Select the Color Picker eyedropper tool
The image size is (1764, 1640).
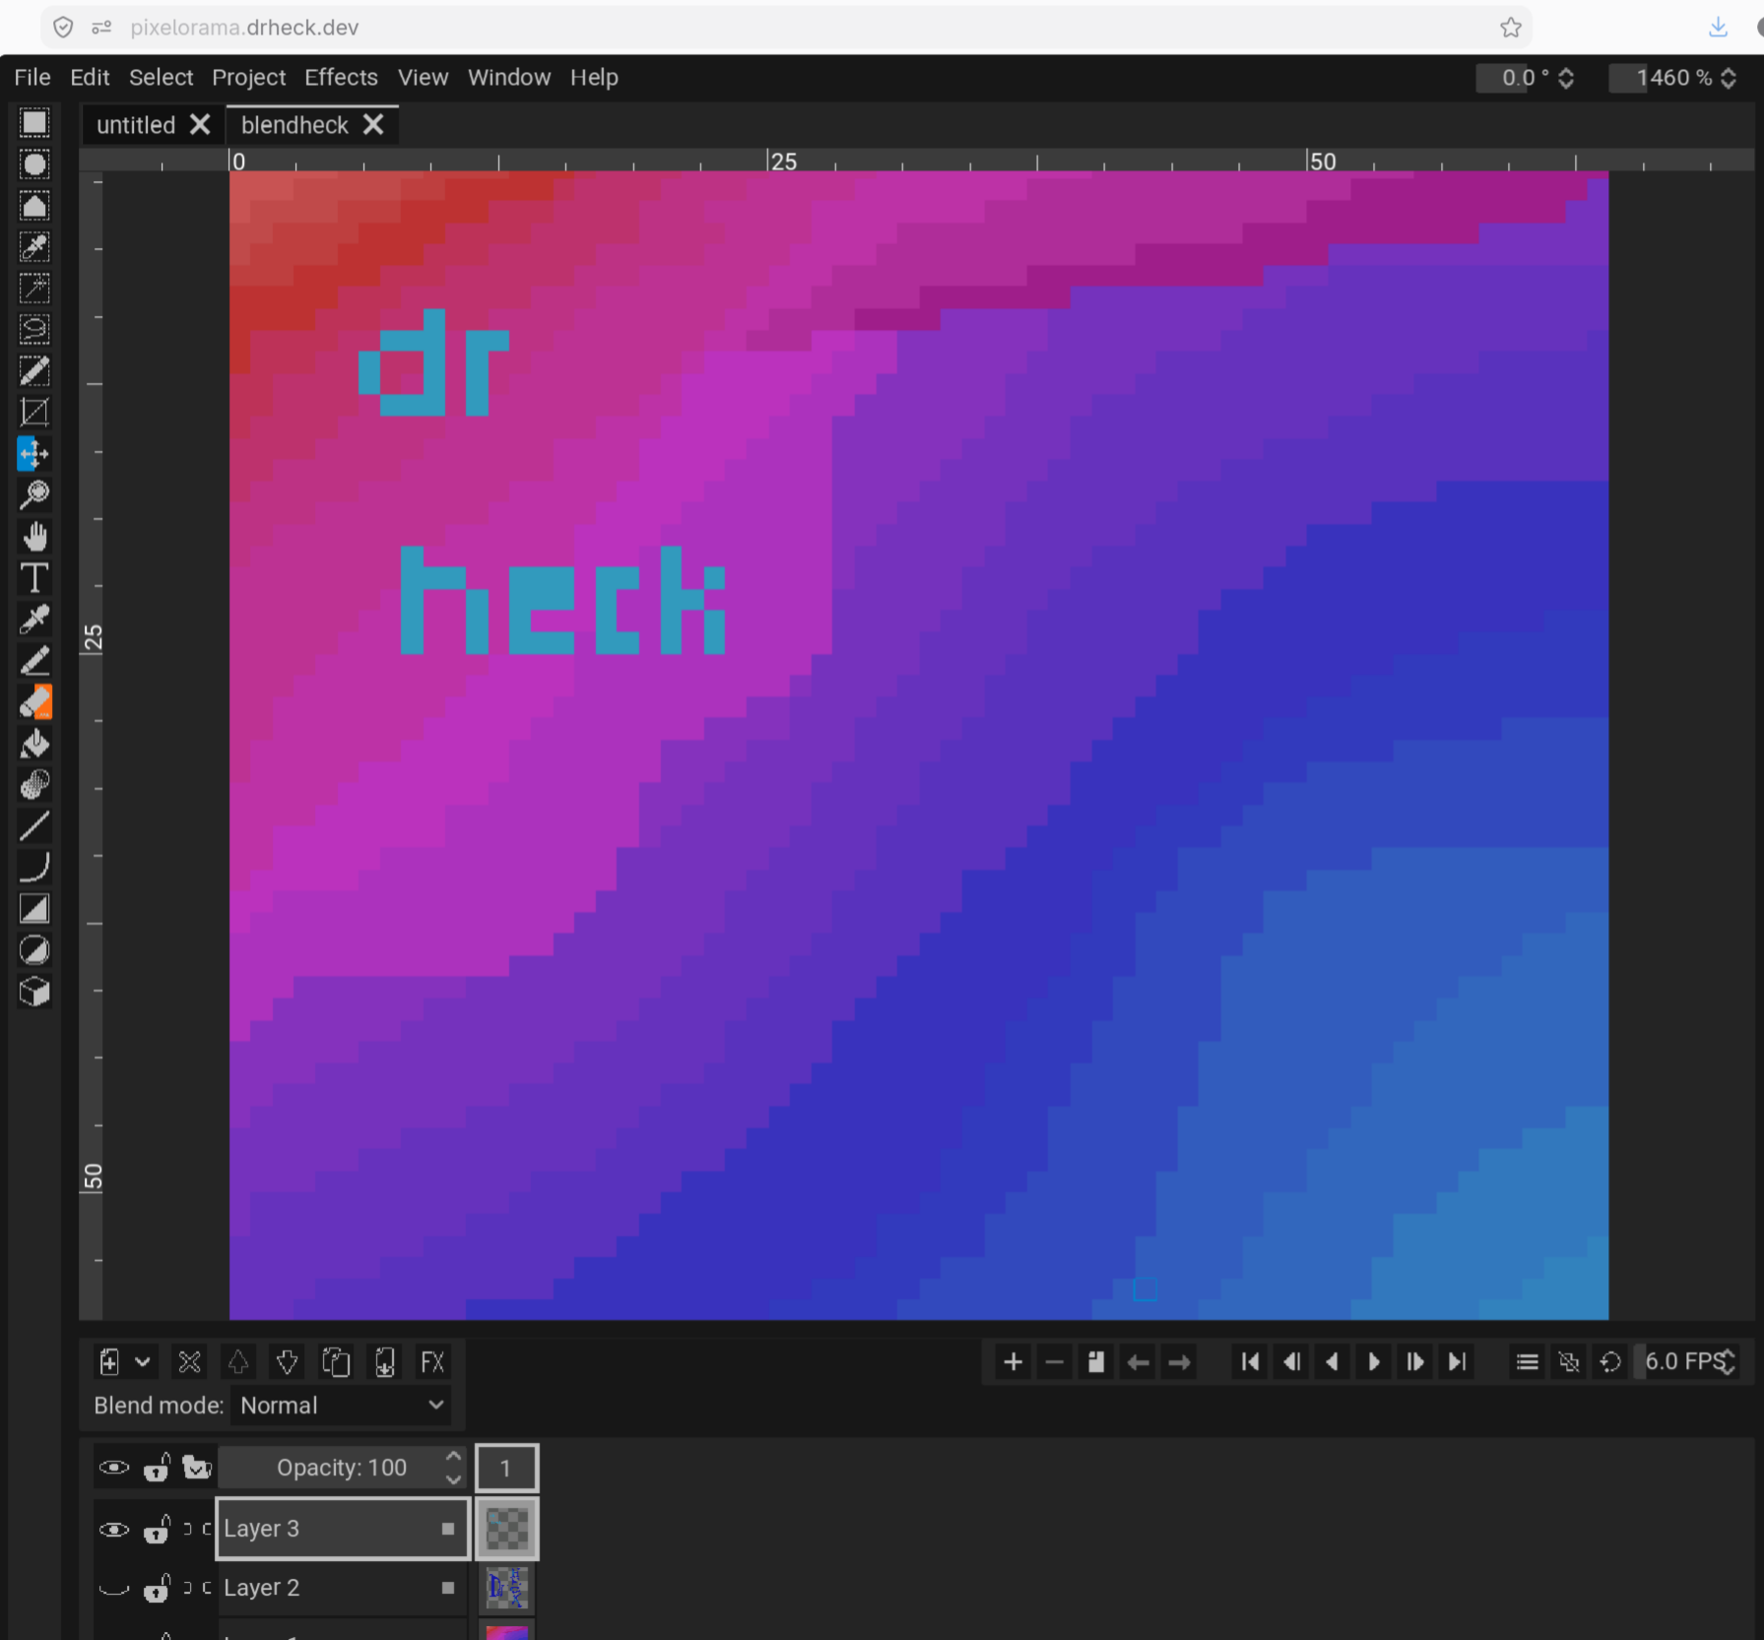(x=34, y=619)
